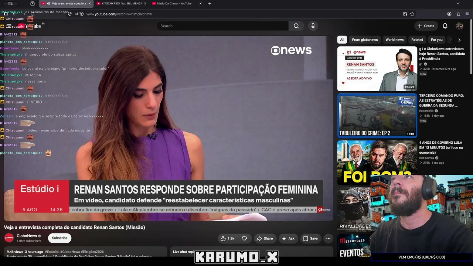This screenshot has height=266, width=473.
Task: Save the video to a playlist
Action: (310, 239)
